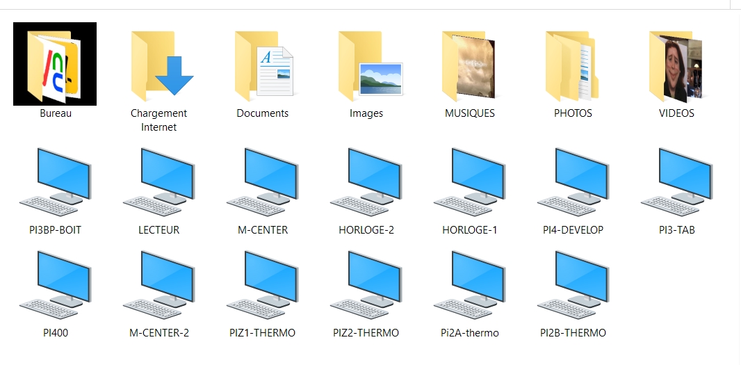Click the "PI3-TAB" name text

pos(677,230)
